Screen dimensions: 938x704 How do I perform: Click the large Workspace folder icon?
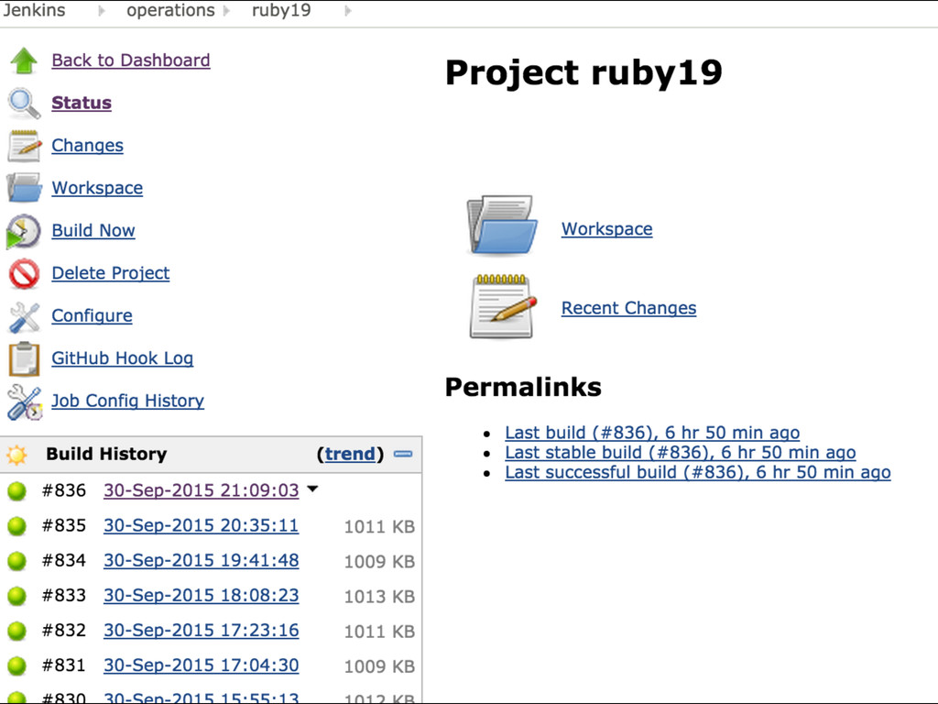[x=500, y=225]
